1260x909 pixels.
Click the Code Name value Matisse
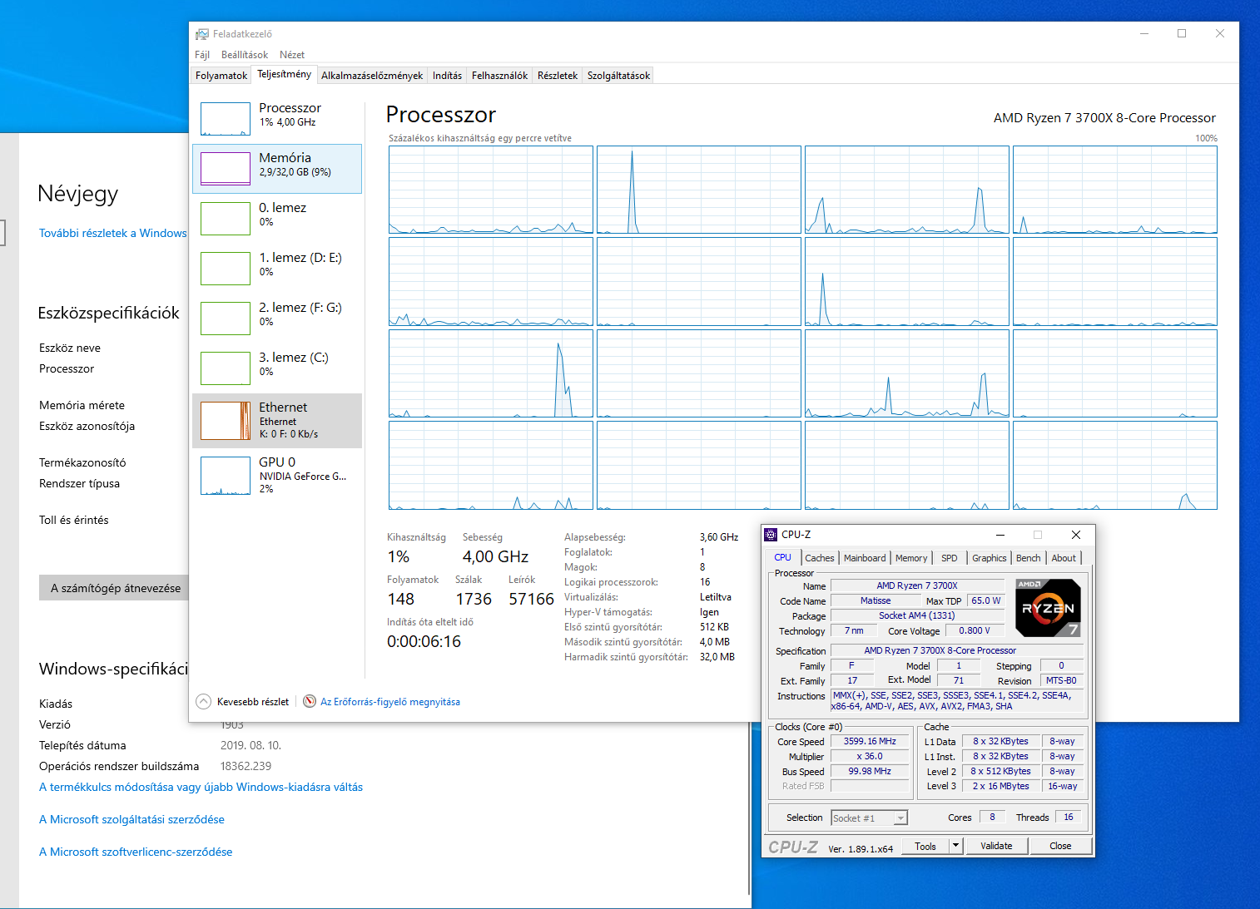tap(876, 600)
